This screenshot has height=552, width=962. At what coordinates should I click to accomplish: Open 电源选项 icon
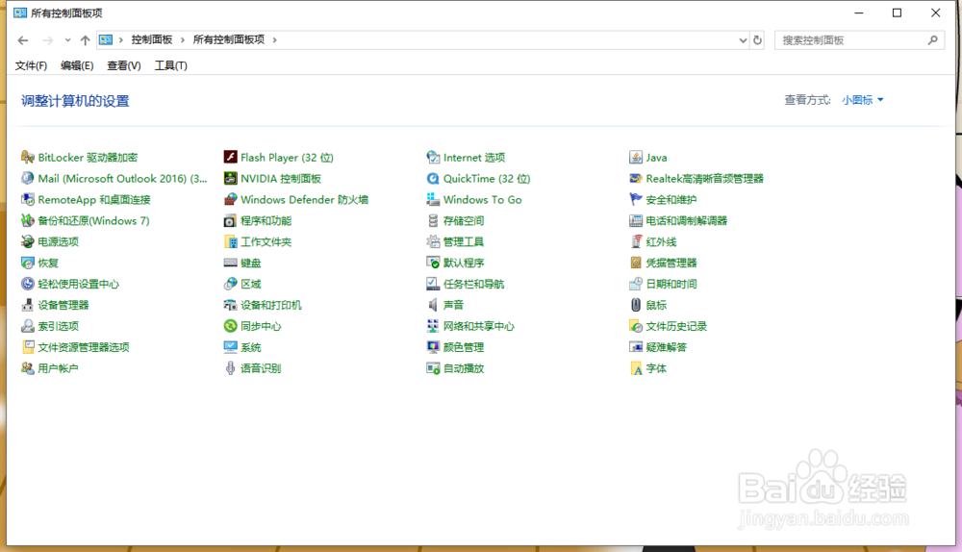point(28,241)
